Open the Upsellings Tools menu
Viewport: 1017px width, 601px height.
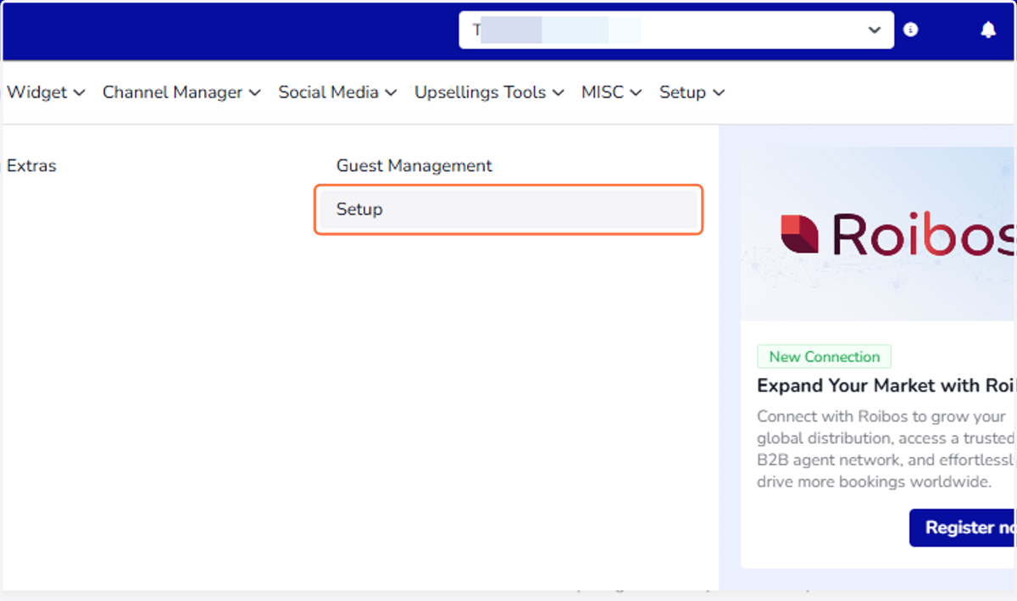click(489, 92)
